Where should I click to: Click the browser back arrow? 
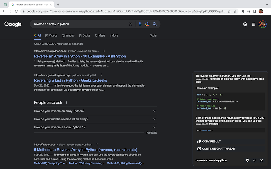pos(4,11)
